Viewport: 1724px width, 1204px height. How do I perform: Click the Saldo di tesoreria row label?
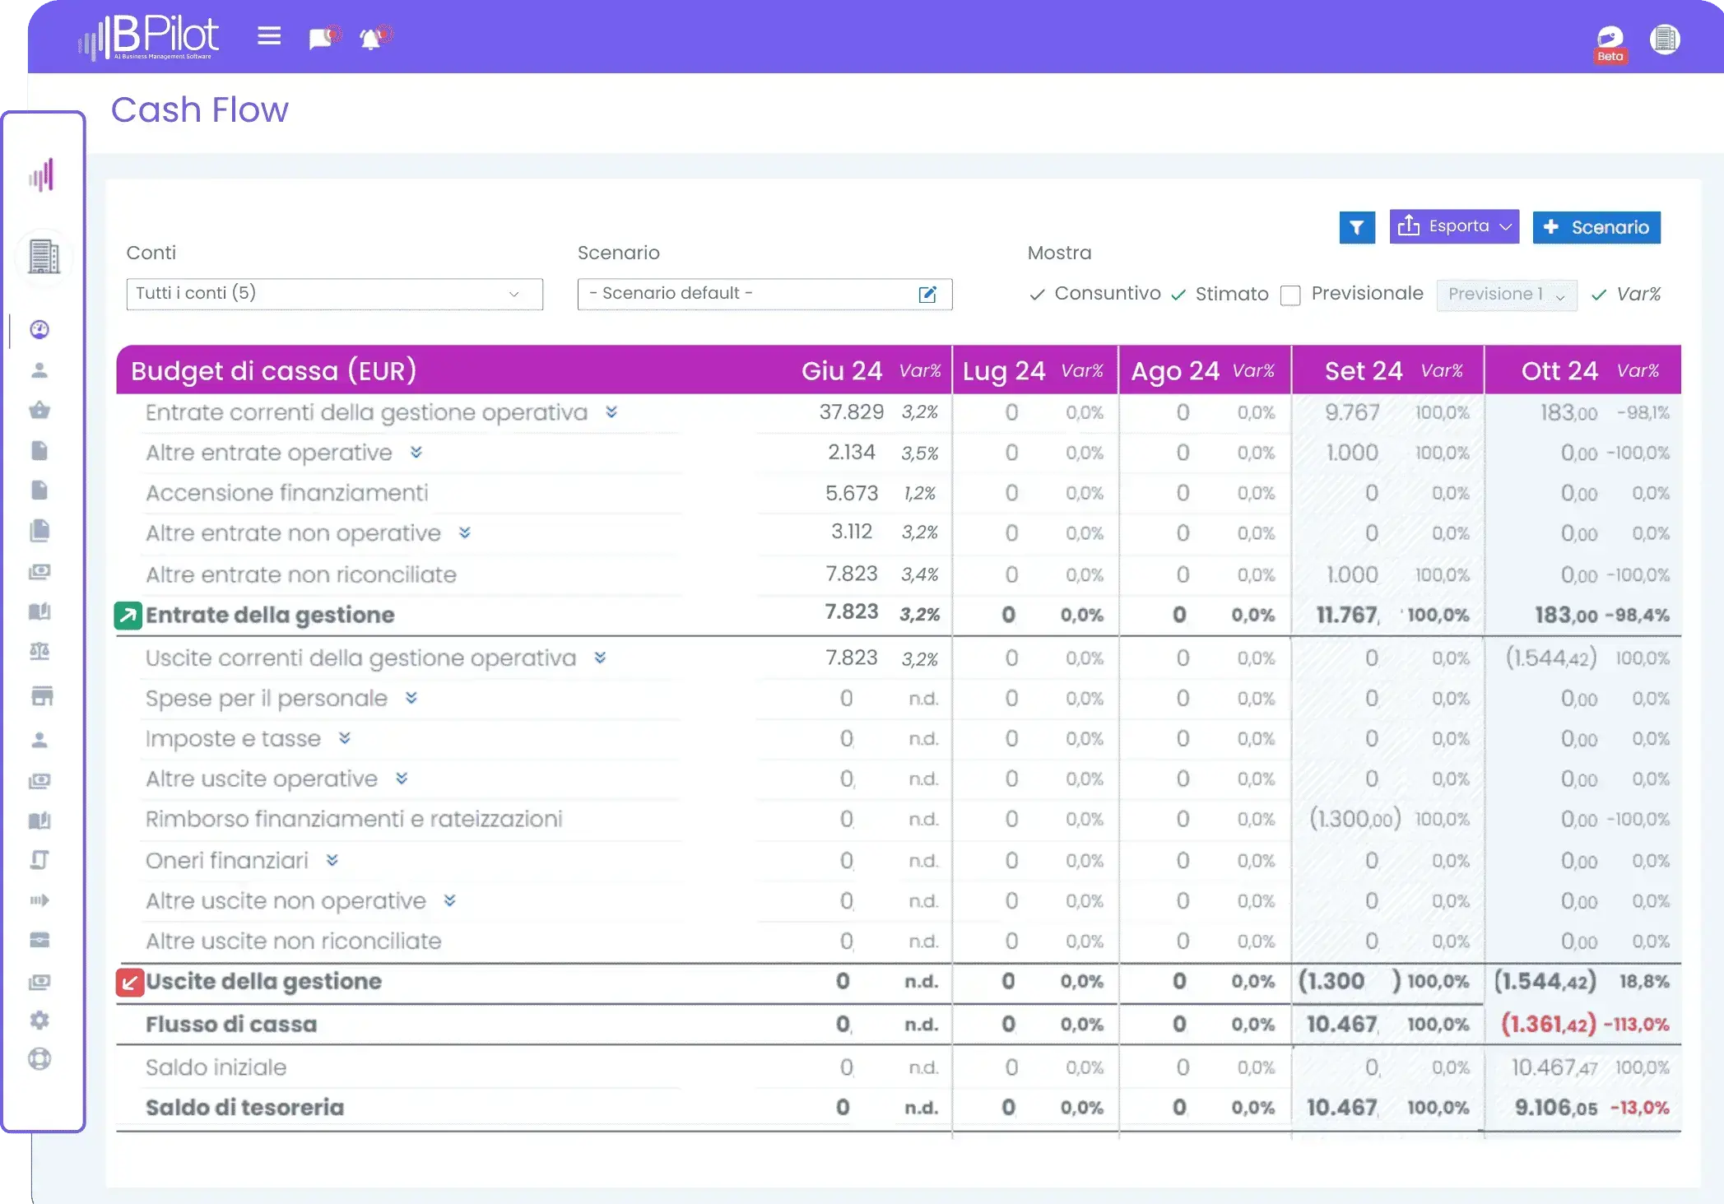244,1108
